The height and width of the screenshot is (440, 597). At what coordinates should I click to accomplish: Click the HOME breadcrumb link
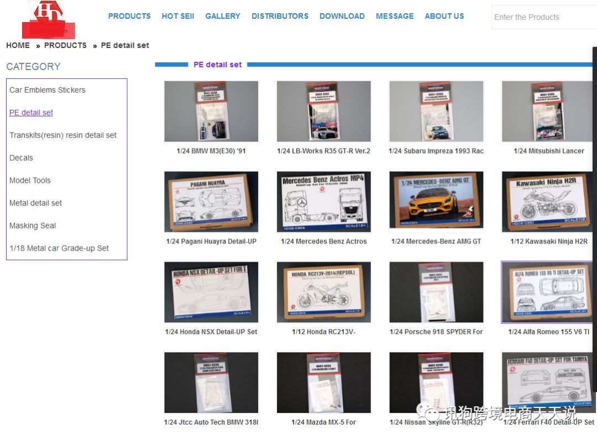pyautogui.click(x=18, y=45)
